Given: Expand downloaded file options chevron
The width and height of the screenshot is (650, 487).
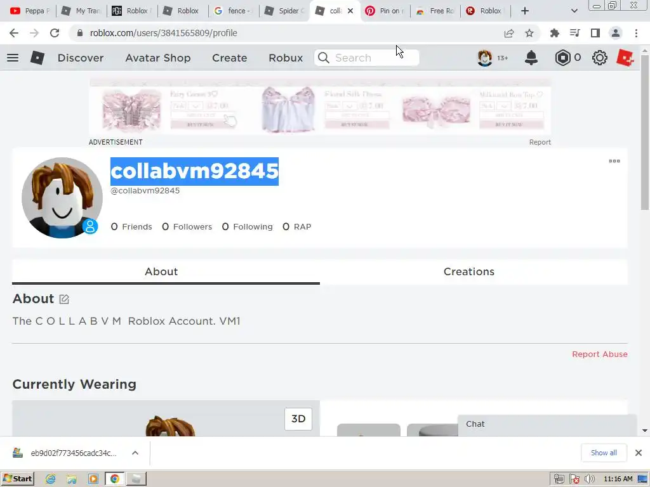Looking at the screenshot, I should tap(135, 453).
